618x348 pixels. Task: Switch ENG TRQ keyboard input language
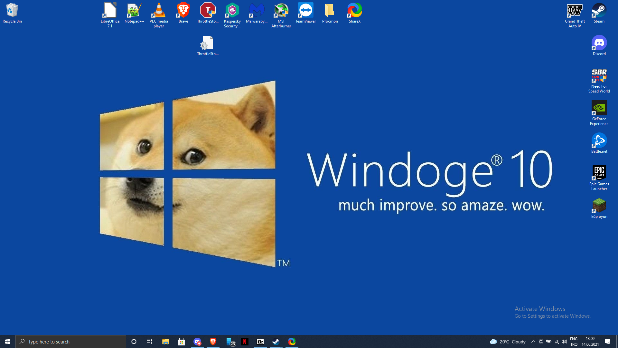click(574, 342)
